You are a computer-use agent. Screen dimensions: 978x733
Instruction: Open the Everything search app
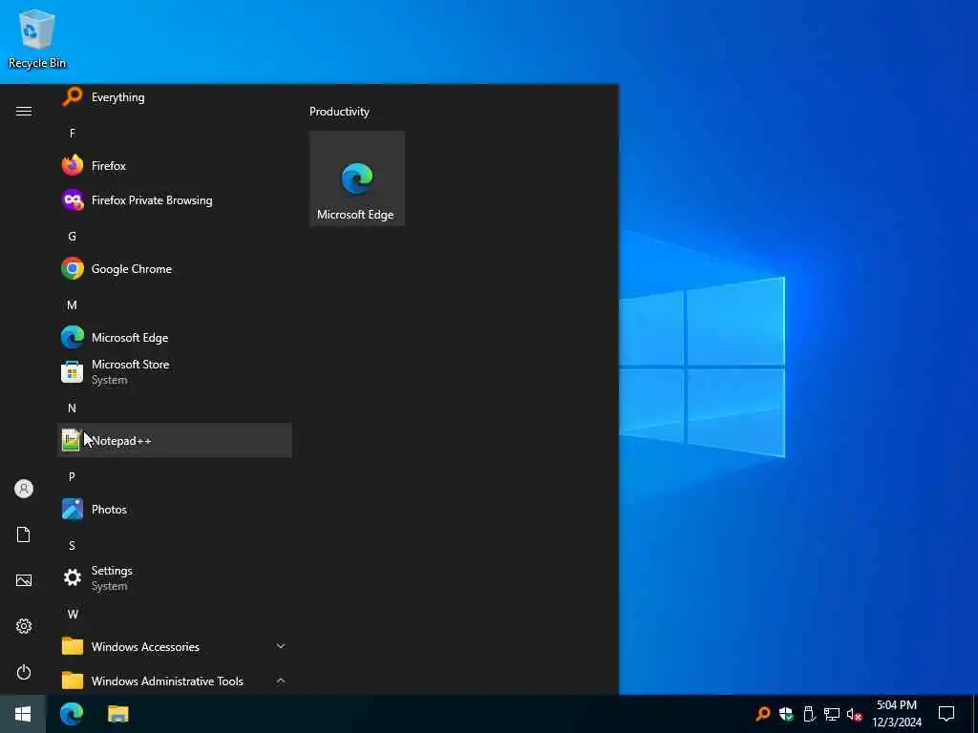174,97
